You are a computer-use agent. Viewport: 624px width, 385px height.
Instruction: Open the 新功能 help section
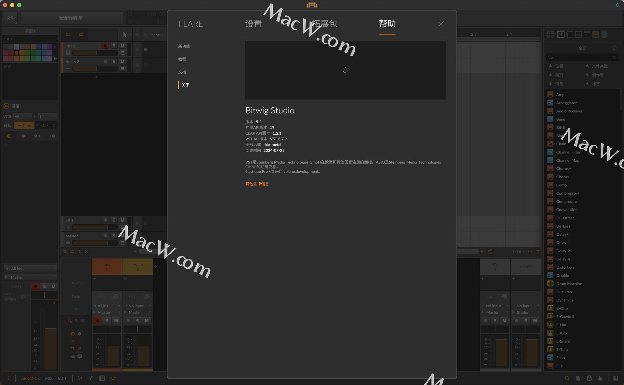coord(184,46)
